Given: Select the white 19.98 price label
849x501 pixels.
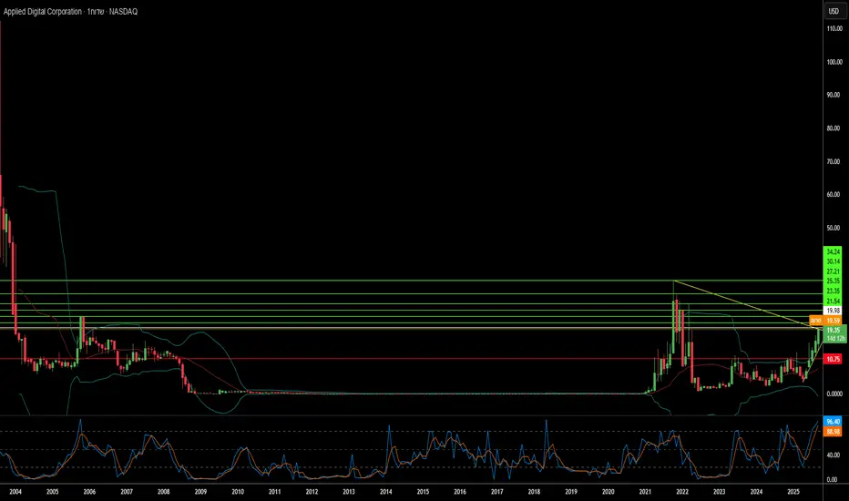Looking at the screenshot, I should (x=834, y=311).
